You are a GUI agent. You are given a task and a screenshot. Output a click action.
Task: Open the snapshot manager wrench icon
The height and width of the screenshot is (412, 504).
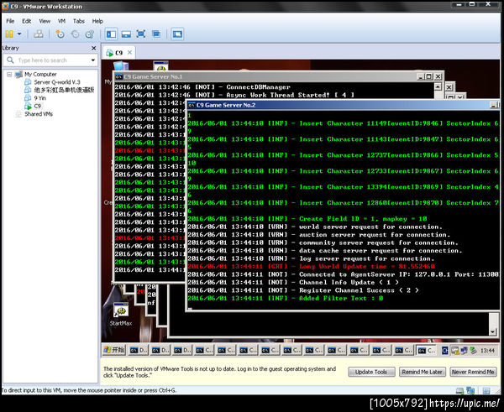click(x=90, y=34)
